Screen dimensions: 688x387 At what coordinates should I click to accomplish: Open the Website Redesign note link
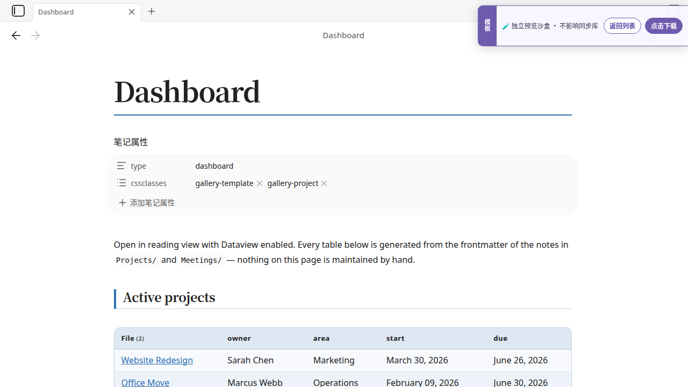(157, 360)
